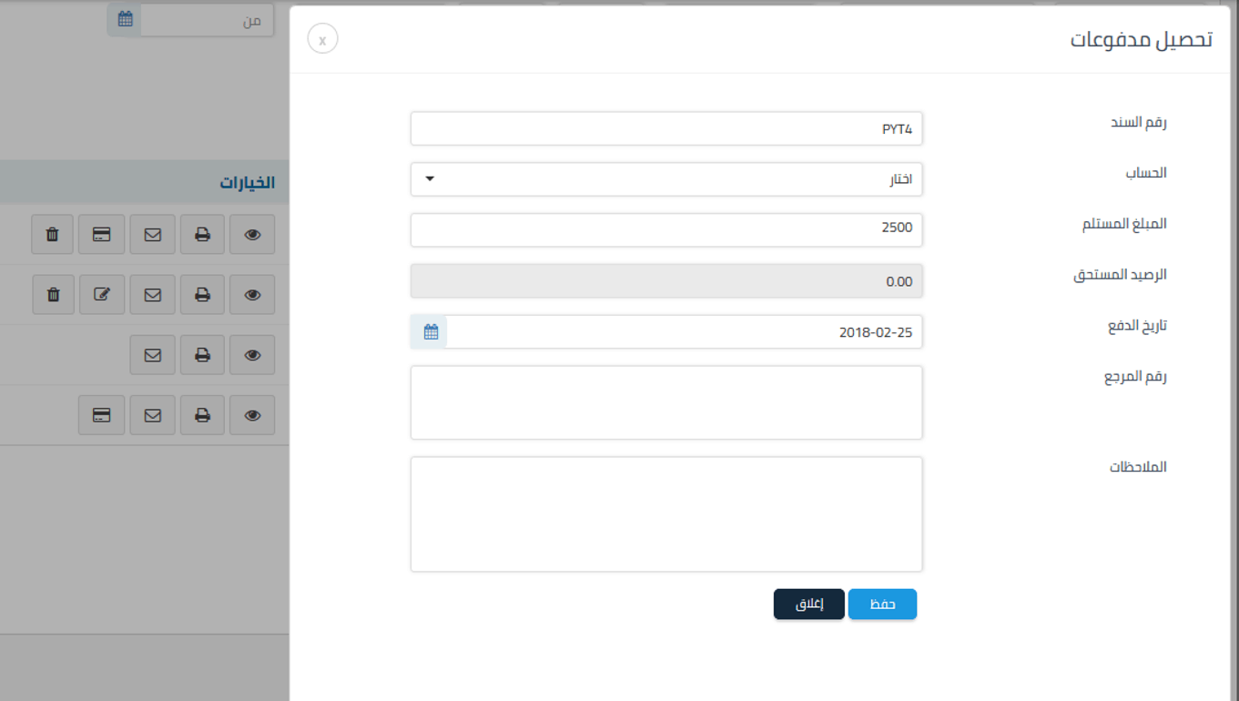1239x701 pixels.
Task: Click into the رقم المرجع reference text area
Action: [666, 402]
